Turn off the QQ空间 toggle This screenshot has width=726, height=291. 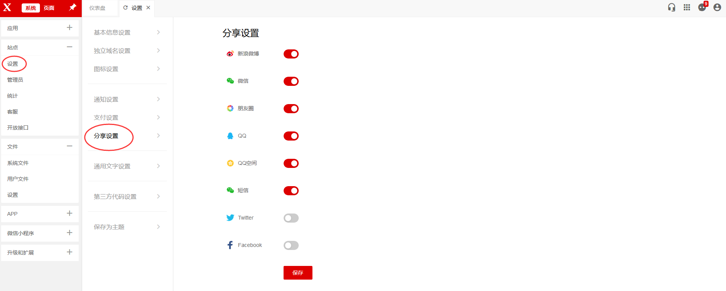click(291, 163)
